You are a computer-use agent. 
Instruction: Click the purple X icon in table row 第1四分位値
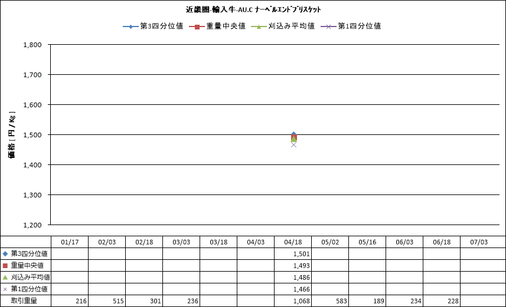5,289
